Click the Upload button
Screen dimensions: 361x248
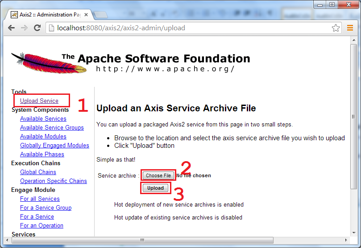155,188
